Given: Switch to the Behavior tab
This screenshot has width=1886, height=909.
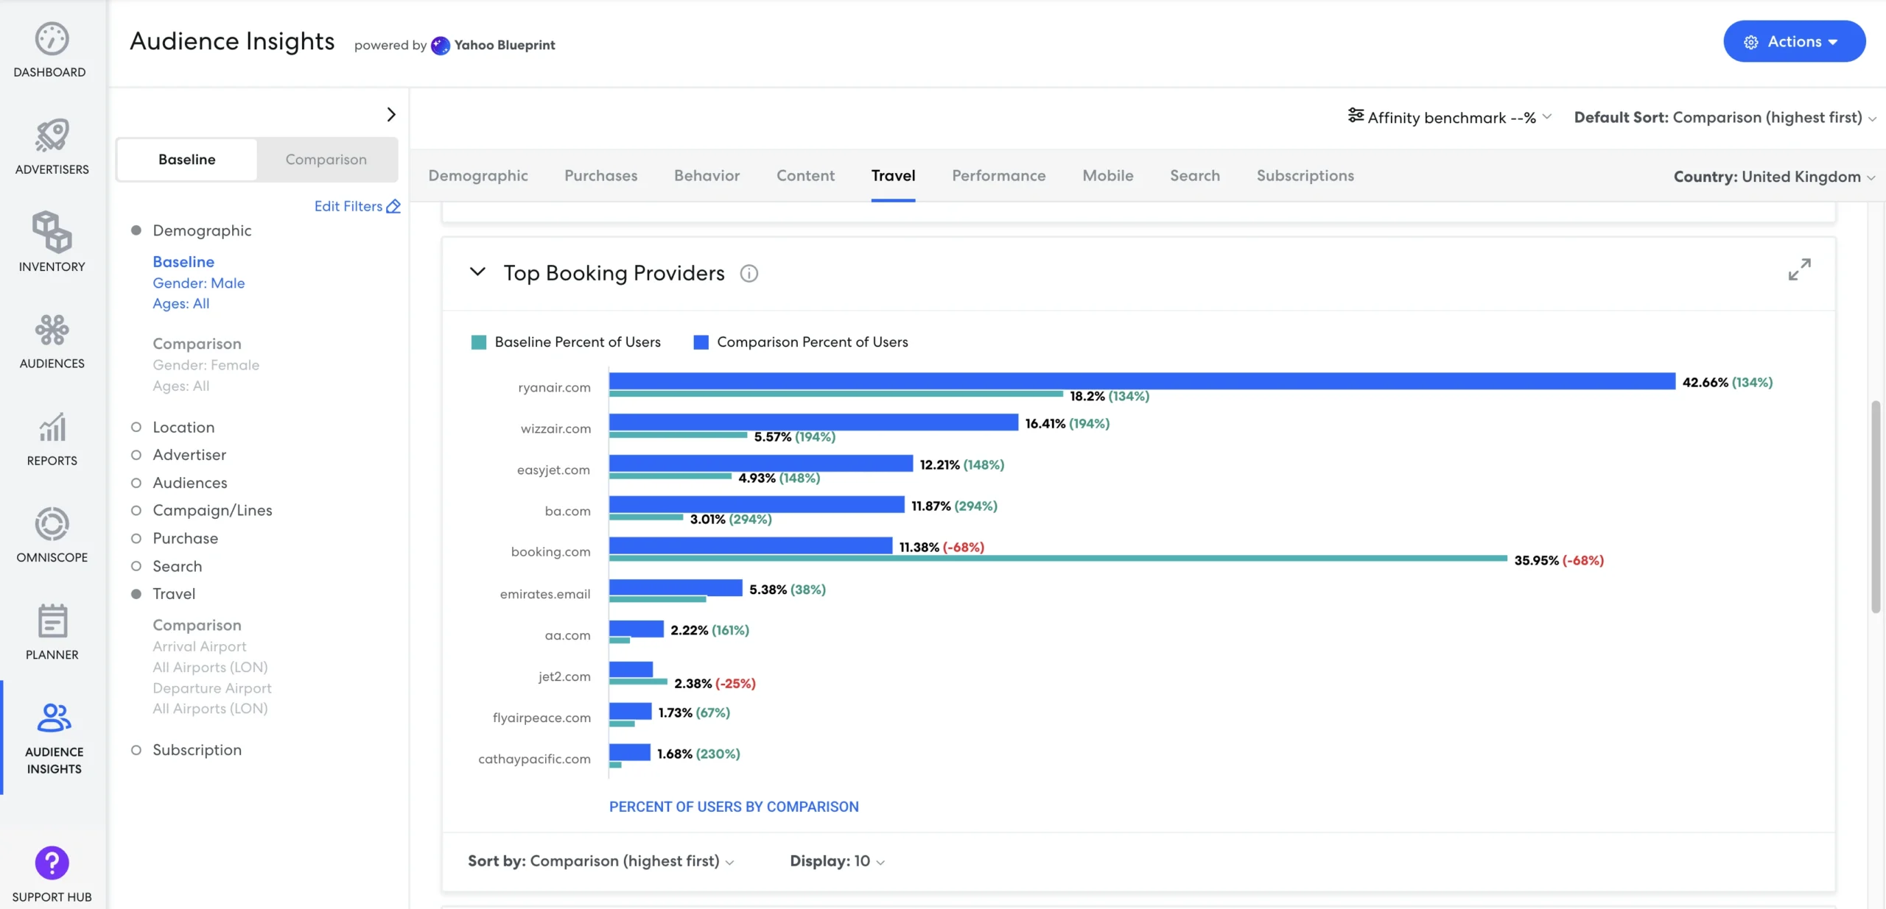Looking at the screenshot, I should coord(707,175).
